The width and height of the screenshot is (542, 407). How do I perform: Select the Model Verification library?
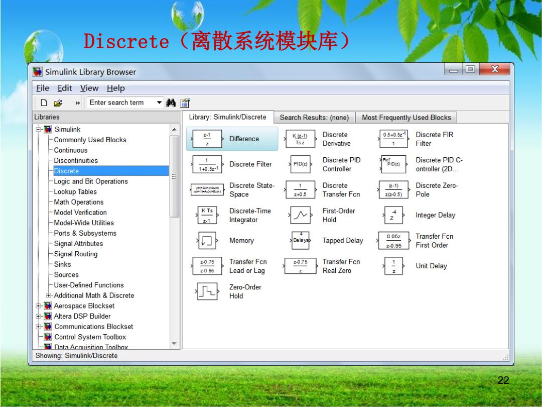coord(80,213)
